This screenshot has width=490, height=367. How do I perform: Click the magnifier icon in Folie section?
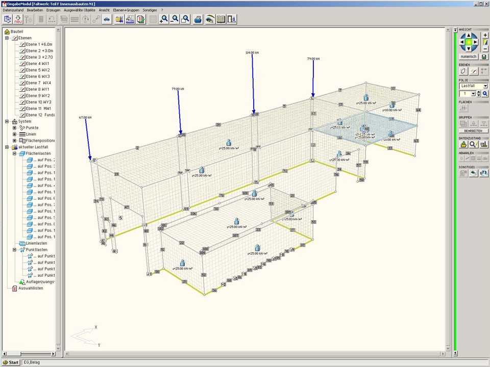pos(485,94)
